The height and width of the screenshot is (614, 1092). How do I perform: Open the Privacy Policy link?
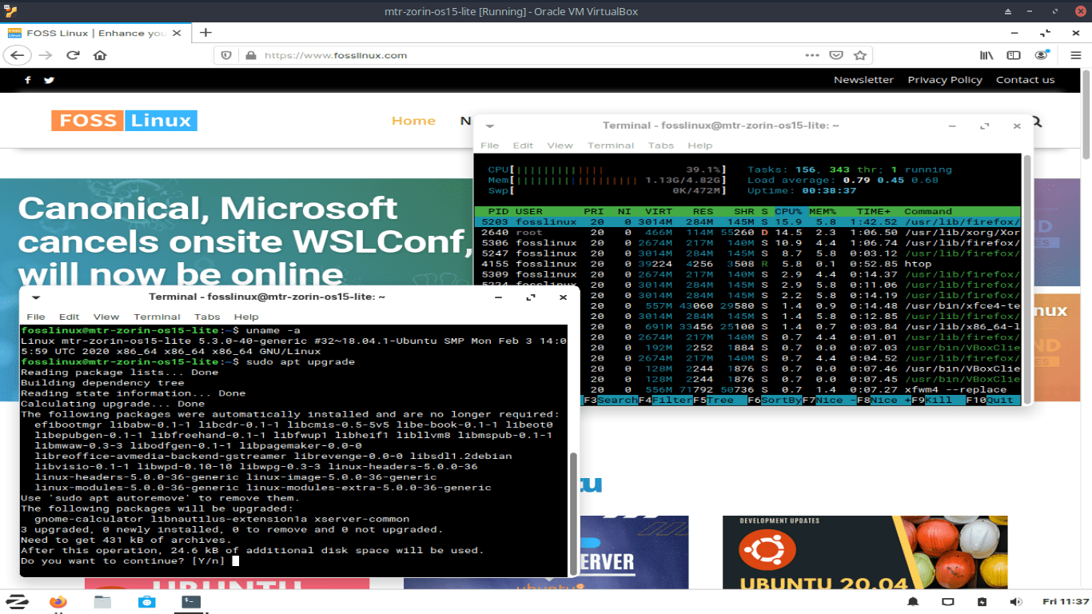coord(945,80)
